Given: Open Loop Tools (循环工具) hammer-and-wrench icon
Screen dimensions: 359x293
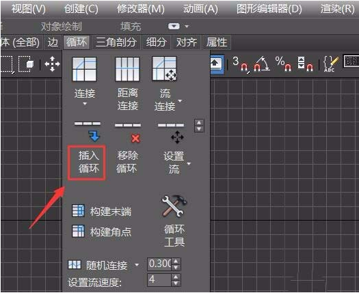Looking at the screenshot, I should [x=174, y=206].
